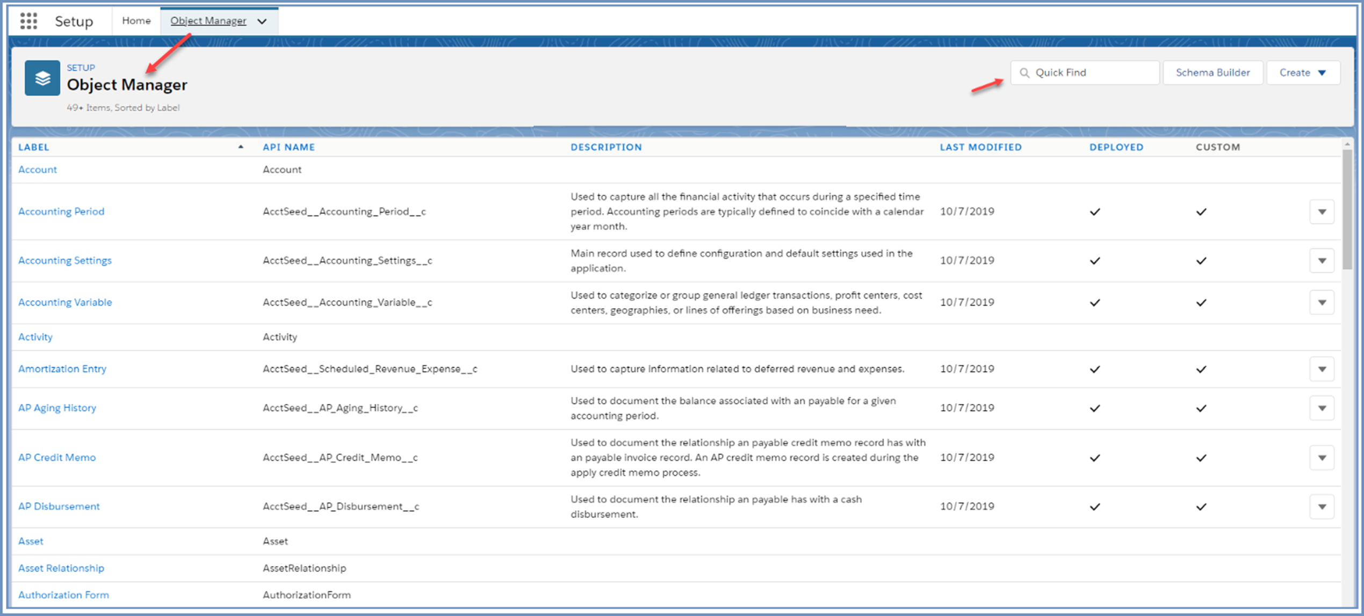This screenshot has height=616, width=1364.
Task: Click the SETUP breadcrumb text
Action: pos(81,68)
